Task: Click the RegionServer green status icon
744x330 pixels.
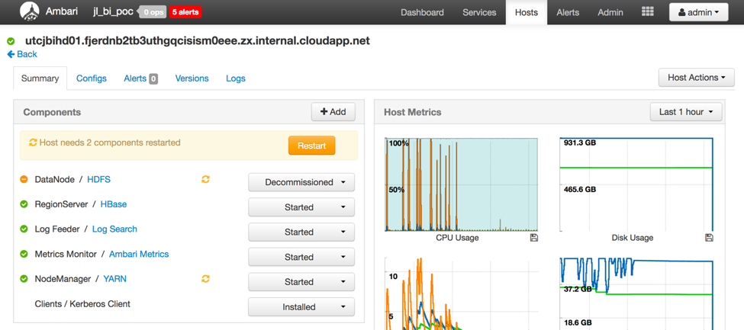Action: 24,204
